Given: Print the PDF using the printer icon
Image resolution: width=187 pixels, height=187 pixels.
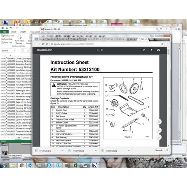Looking at the screenshot, I should pos(158,50).
